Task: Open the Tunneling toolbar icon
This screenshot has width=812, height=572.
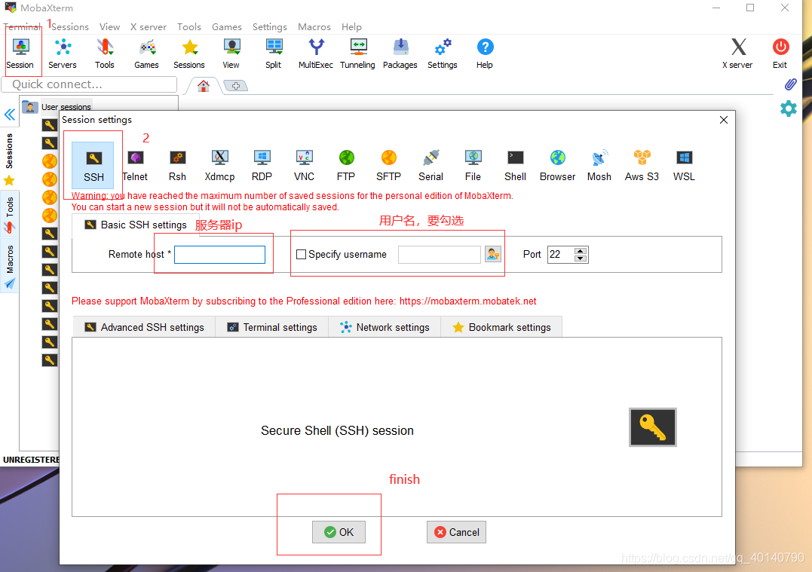Action: (x=358, y=54)
